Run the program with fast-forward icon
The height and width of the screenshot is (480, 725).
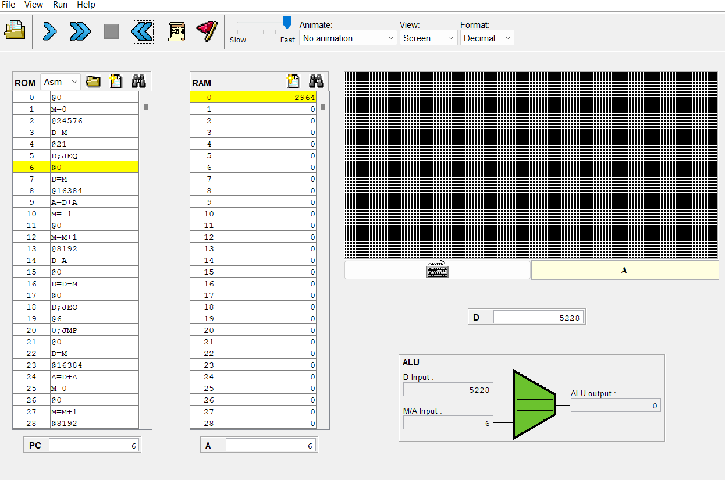80,31
